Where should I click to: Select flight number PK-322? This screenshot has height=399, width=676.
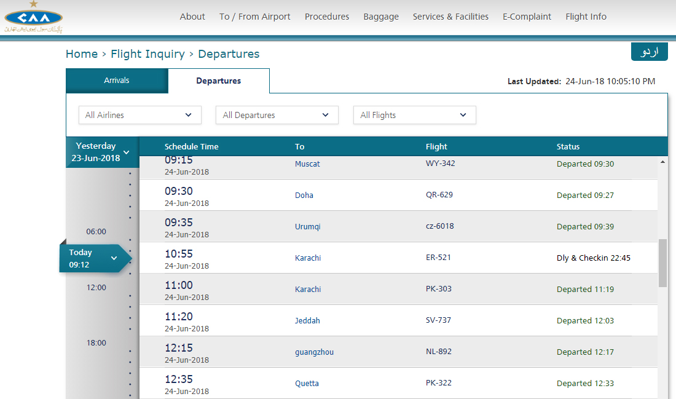438,383
